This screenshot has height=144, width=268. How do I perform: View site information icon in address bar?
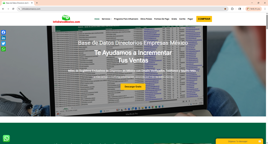point(19,9)
